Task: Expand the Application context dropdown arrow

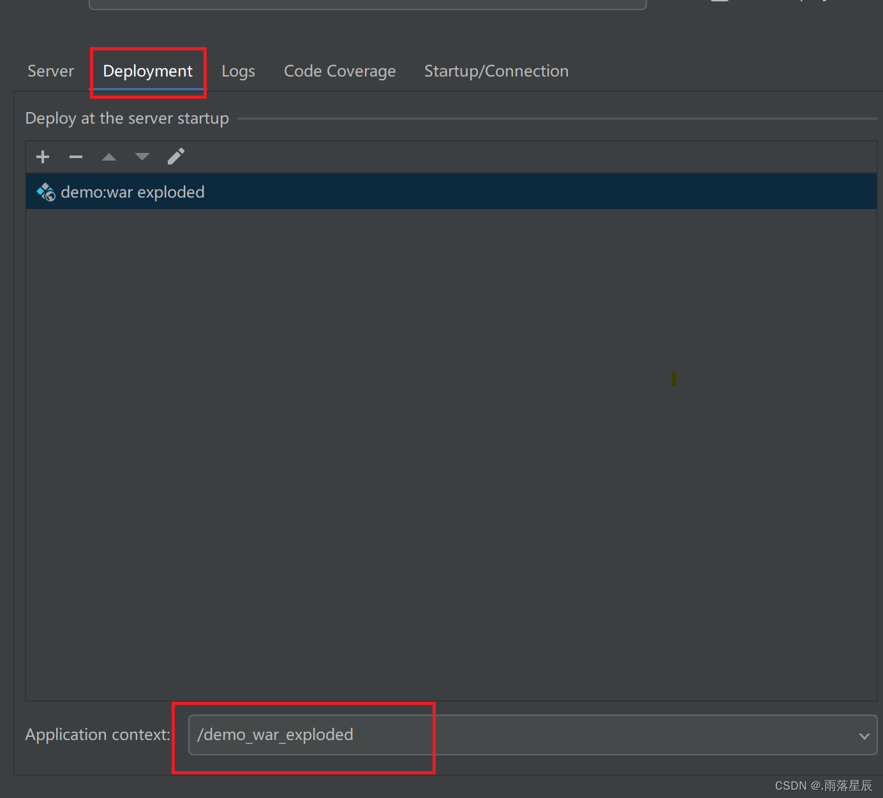Action: 864,736
